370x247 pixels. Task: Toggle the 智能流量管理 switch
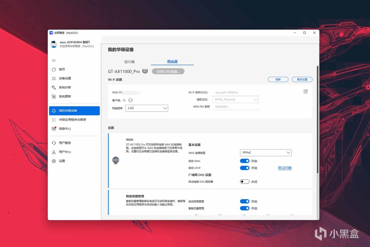245,208
